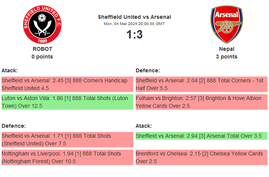The height and width of the screenshot is (177, 269).
Task: Open the Total Corners 1st Half bet row
Action: point(201,84)
